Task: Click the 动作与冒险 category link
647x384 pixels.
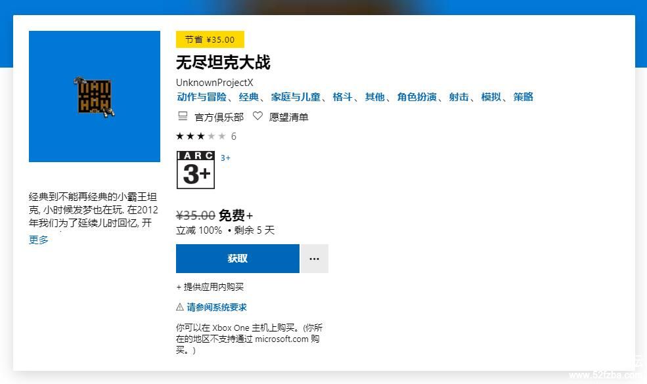Action: point(202,97)
